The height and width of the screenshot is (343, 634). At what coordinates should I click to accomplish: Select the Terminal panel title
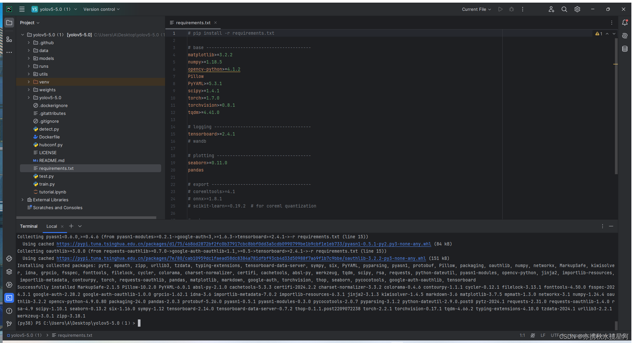[29, 226]
